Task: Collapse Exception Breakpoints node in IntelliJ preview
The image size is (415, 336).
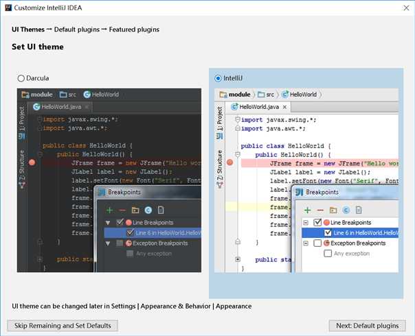Action: (306, 243)
